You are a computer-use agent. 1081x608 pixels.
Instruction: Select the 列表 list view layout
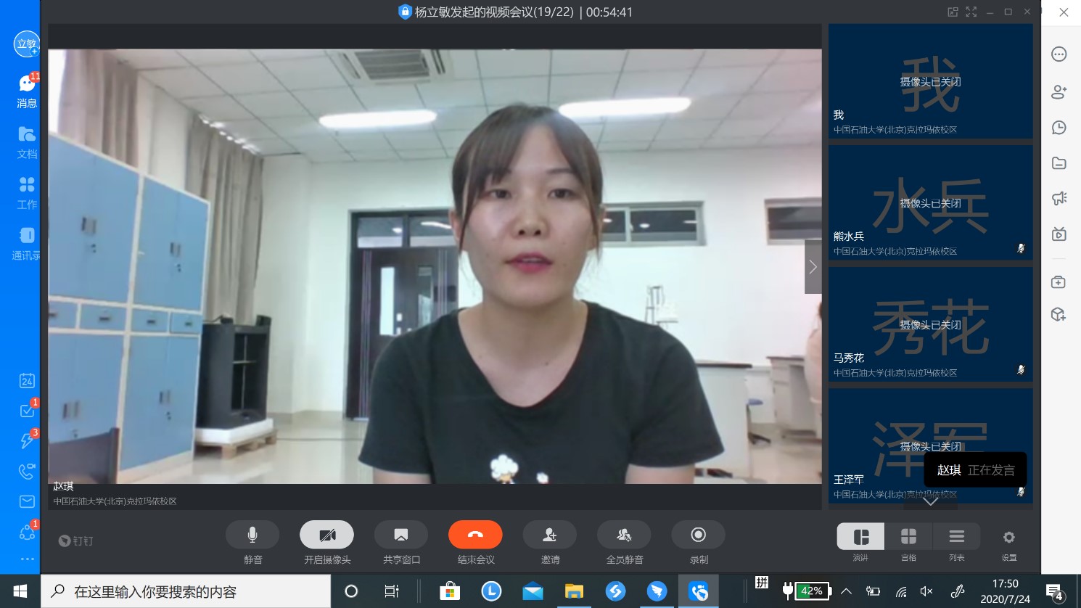pos(956,537)
